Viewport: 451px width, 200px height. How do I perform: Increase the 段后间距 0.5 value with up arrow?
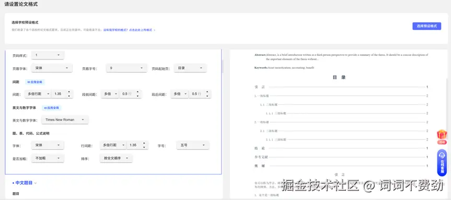[207, 92]
